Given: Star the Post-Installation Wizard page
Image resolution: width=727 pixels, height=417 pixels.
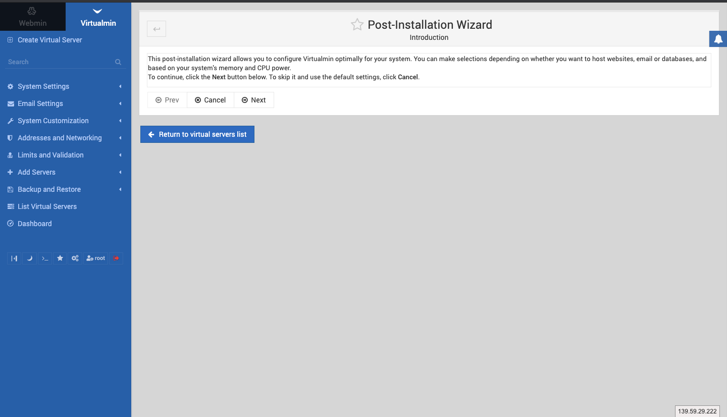Looking at the screenshot, I should pyautogui.click(x=357, y=25).
